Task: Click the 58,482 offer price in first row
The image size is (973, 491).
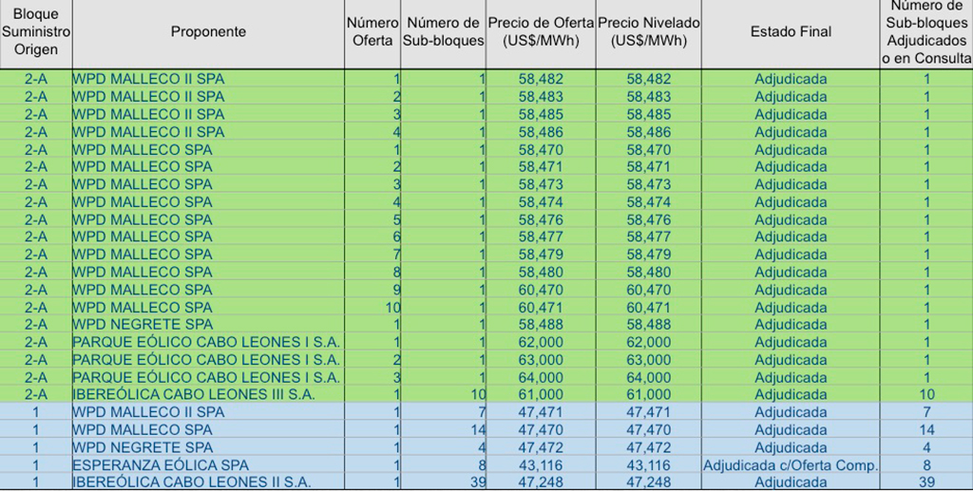Action: click(x=541, y=80)
